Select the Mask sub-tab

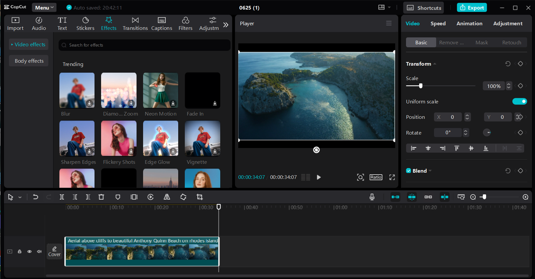(481, 42)
